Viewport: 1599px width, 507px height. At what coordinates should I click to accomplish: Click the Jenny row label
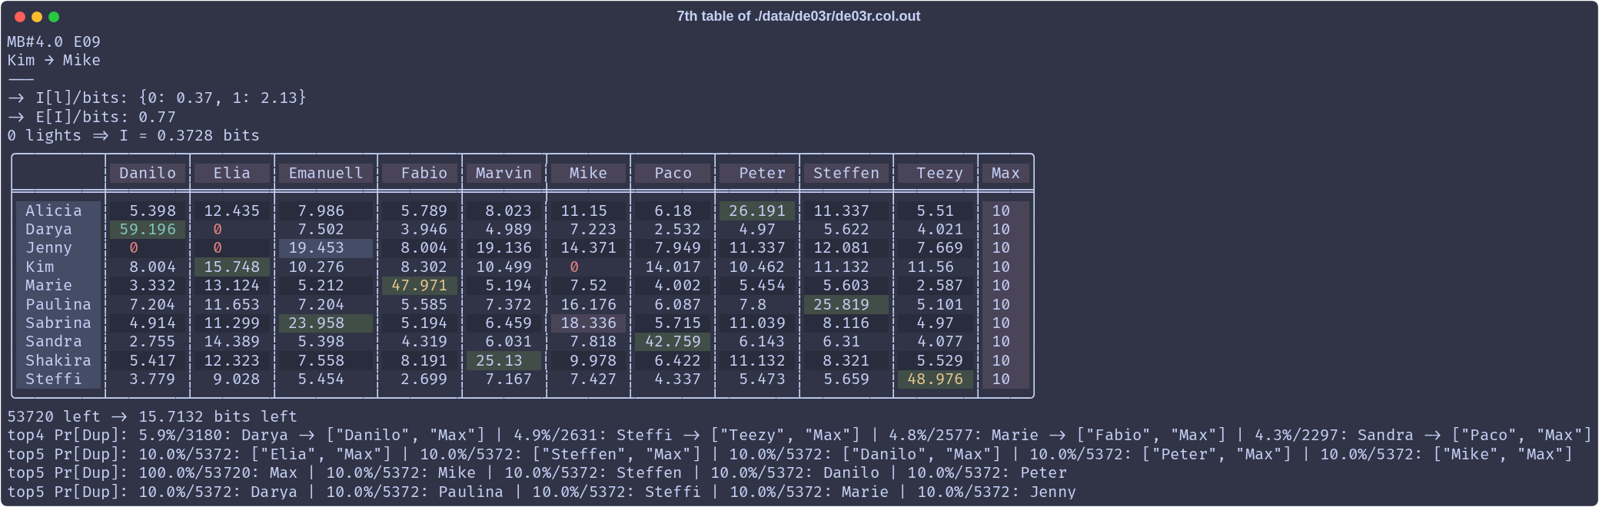58,248
